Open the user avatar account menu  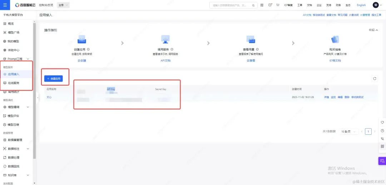(x=376, y=5)
